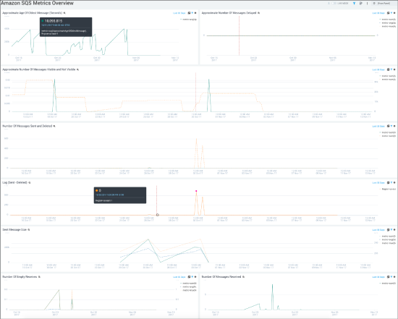This screenshot has width=398, height=319.
Task: Toggle metric=avg legend in Age Of Oldest Message
Action: tap(189, 20)
